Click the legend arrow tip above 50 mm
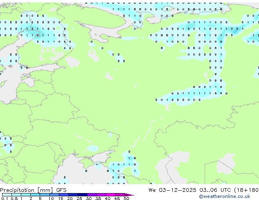The width and height of the screenshot is (259, 200). [129, 195]
